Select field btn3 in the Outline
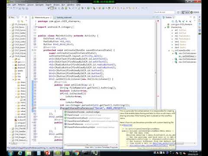 (179, 47)
